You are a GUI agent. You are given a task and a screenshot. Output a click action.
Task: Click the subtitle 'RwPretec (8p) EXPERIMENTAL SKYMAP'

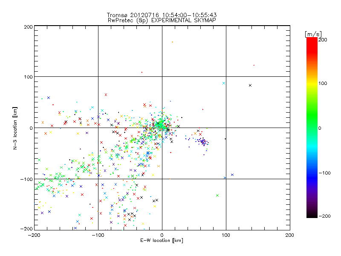[x=162, y=20]
